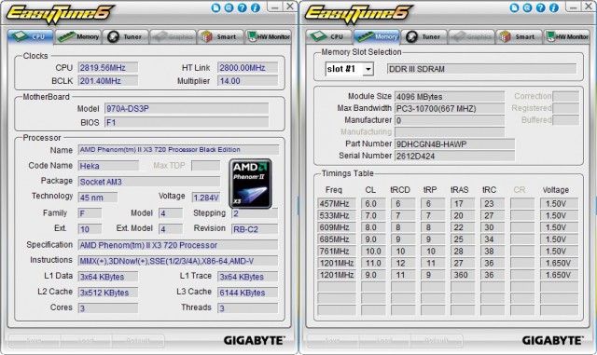
Task: Click the BCLK value 201.40MHz
Action: tap(108, 81)
